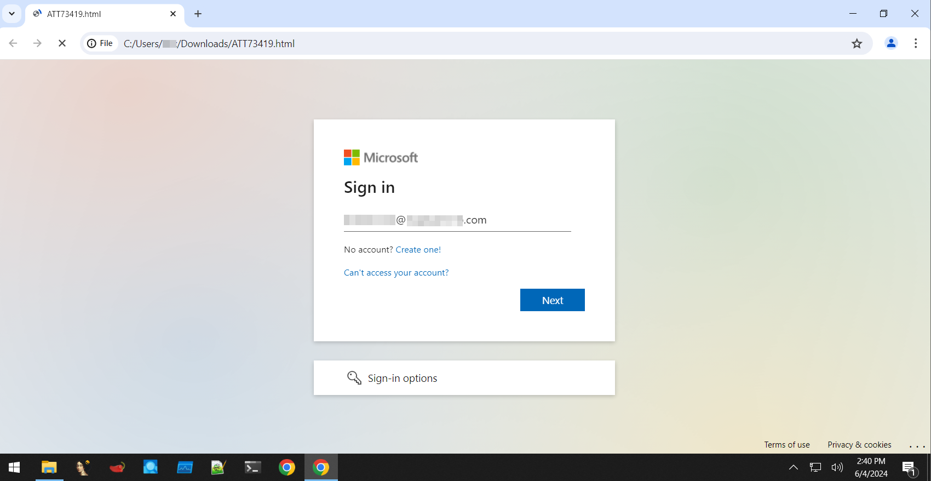Open Can't access your account link
Screen dimensions: 931x481
(x=396, y=272)
